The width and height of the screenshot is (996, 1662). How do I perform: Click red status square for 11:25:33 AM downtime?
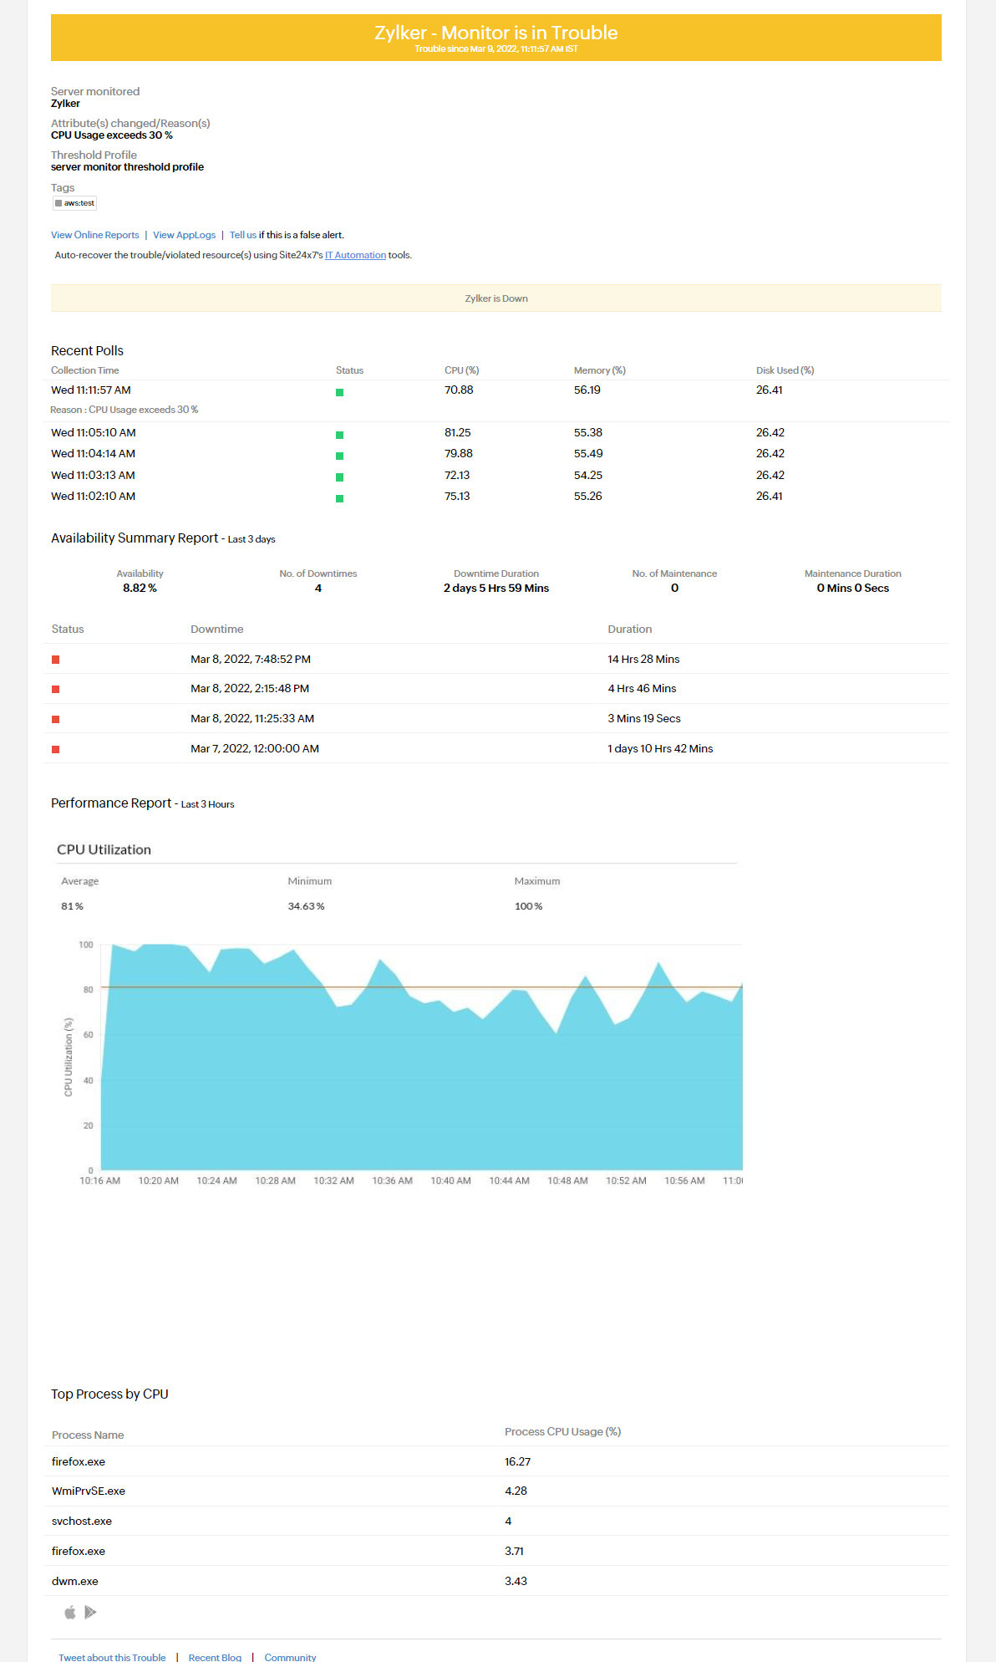(x=56, y=719)
